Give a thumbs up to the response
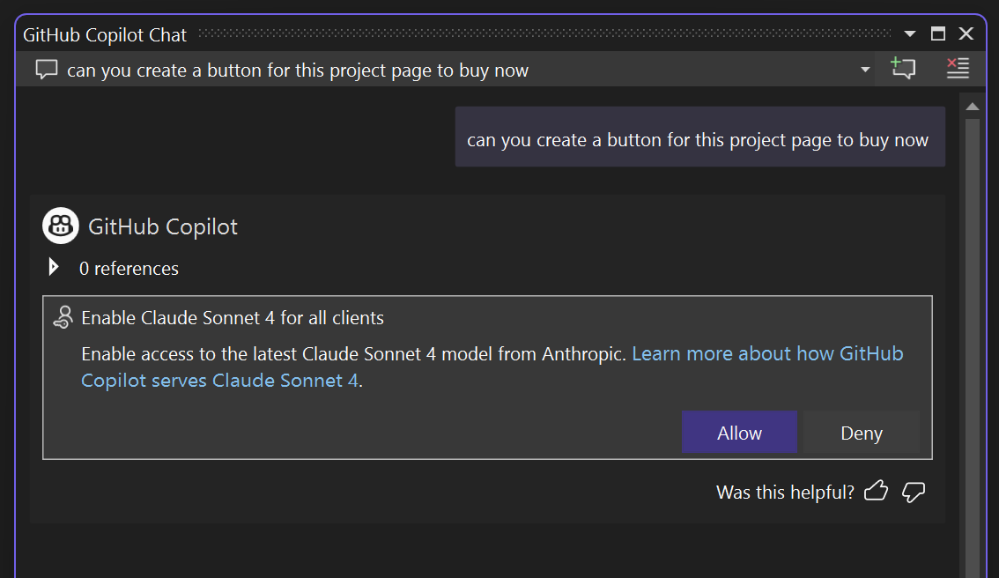 (x=876, y=492)
